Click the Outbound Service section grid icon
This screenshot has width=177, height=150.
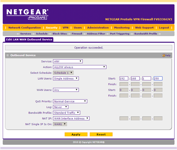click(8, 55)
